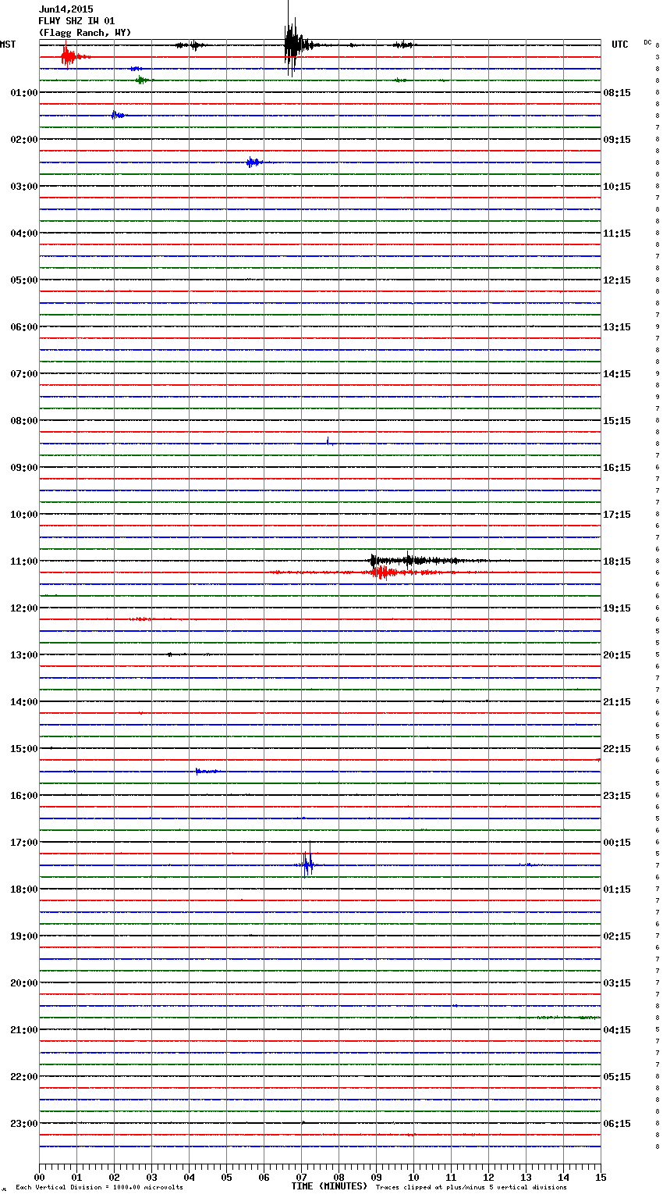Viewport: 663px width, 1198px height.
Task: Click the 'TIME (MINUTES)' axis title
Action: pyautogui.click(x=329, y=1186)
